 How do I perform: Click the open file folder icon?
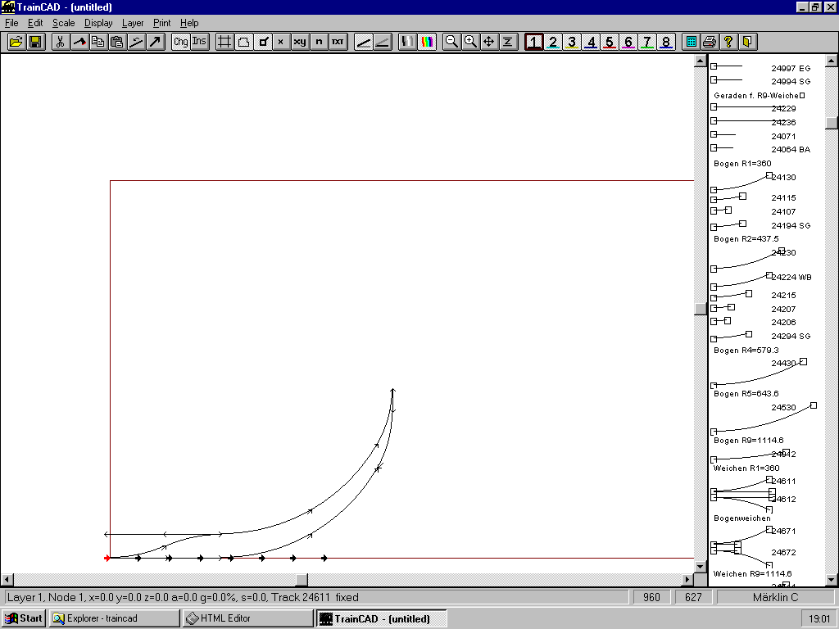tap(16, 42)
